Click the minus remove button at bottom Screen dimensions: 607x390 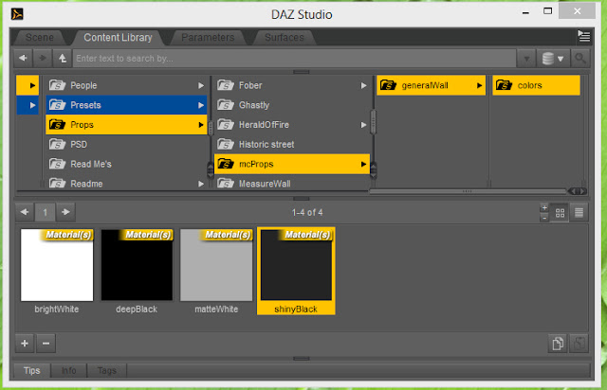tap(46, 344)
